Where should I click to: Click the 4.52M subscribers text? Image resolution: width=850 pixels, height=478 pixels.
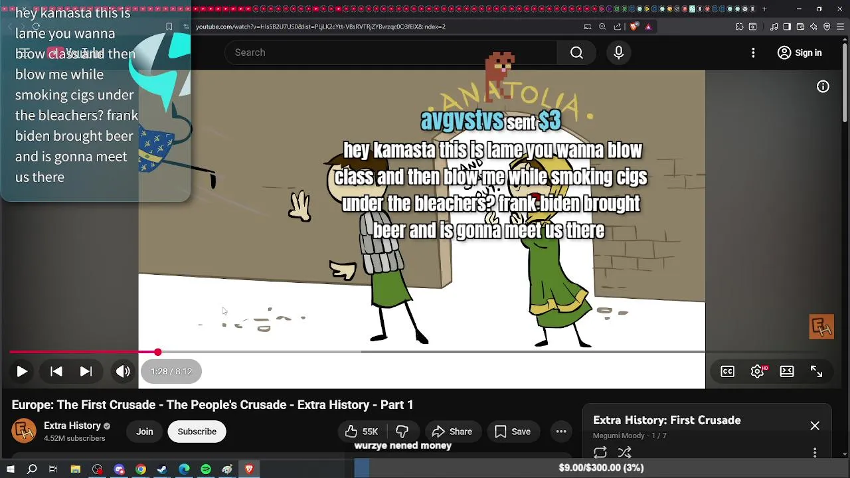click(74, 439)
